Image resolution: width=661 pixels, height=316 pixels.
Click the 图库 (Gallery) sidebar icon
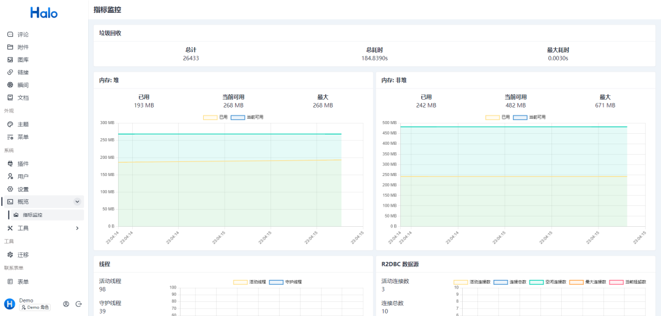[10, 60]
